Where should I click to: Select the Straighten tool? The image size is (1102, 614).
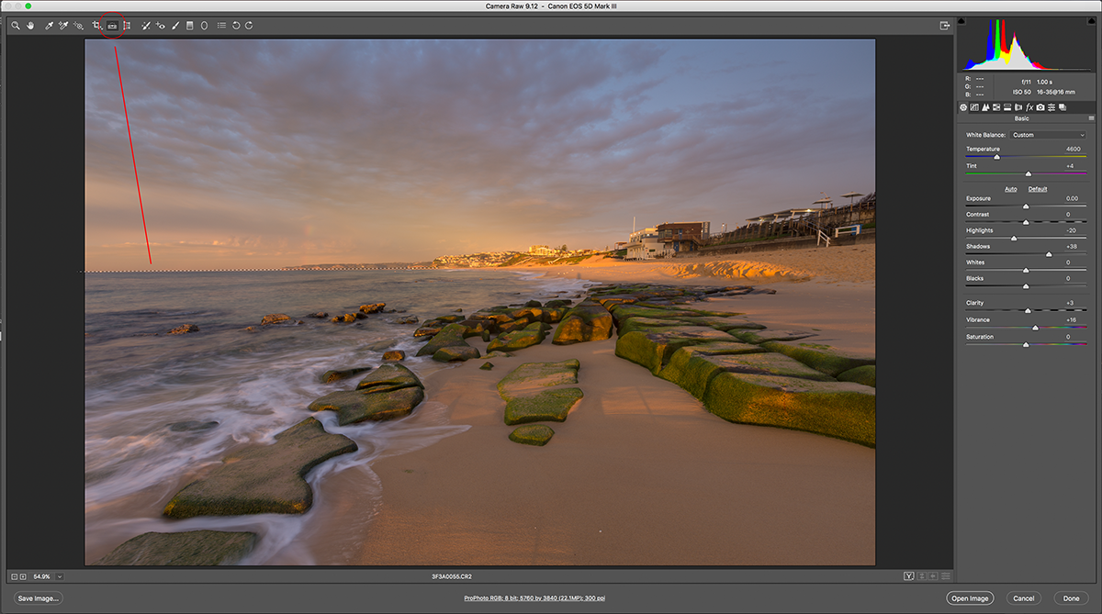click(x=112, y=26)
